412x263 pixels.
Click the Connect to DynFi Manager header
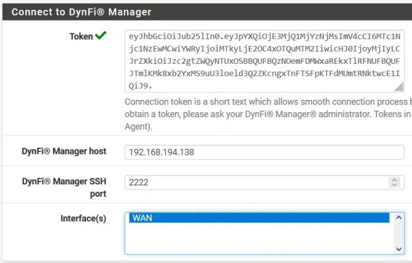tap(81, 12)
